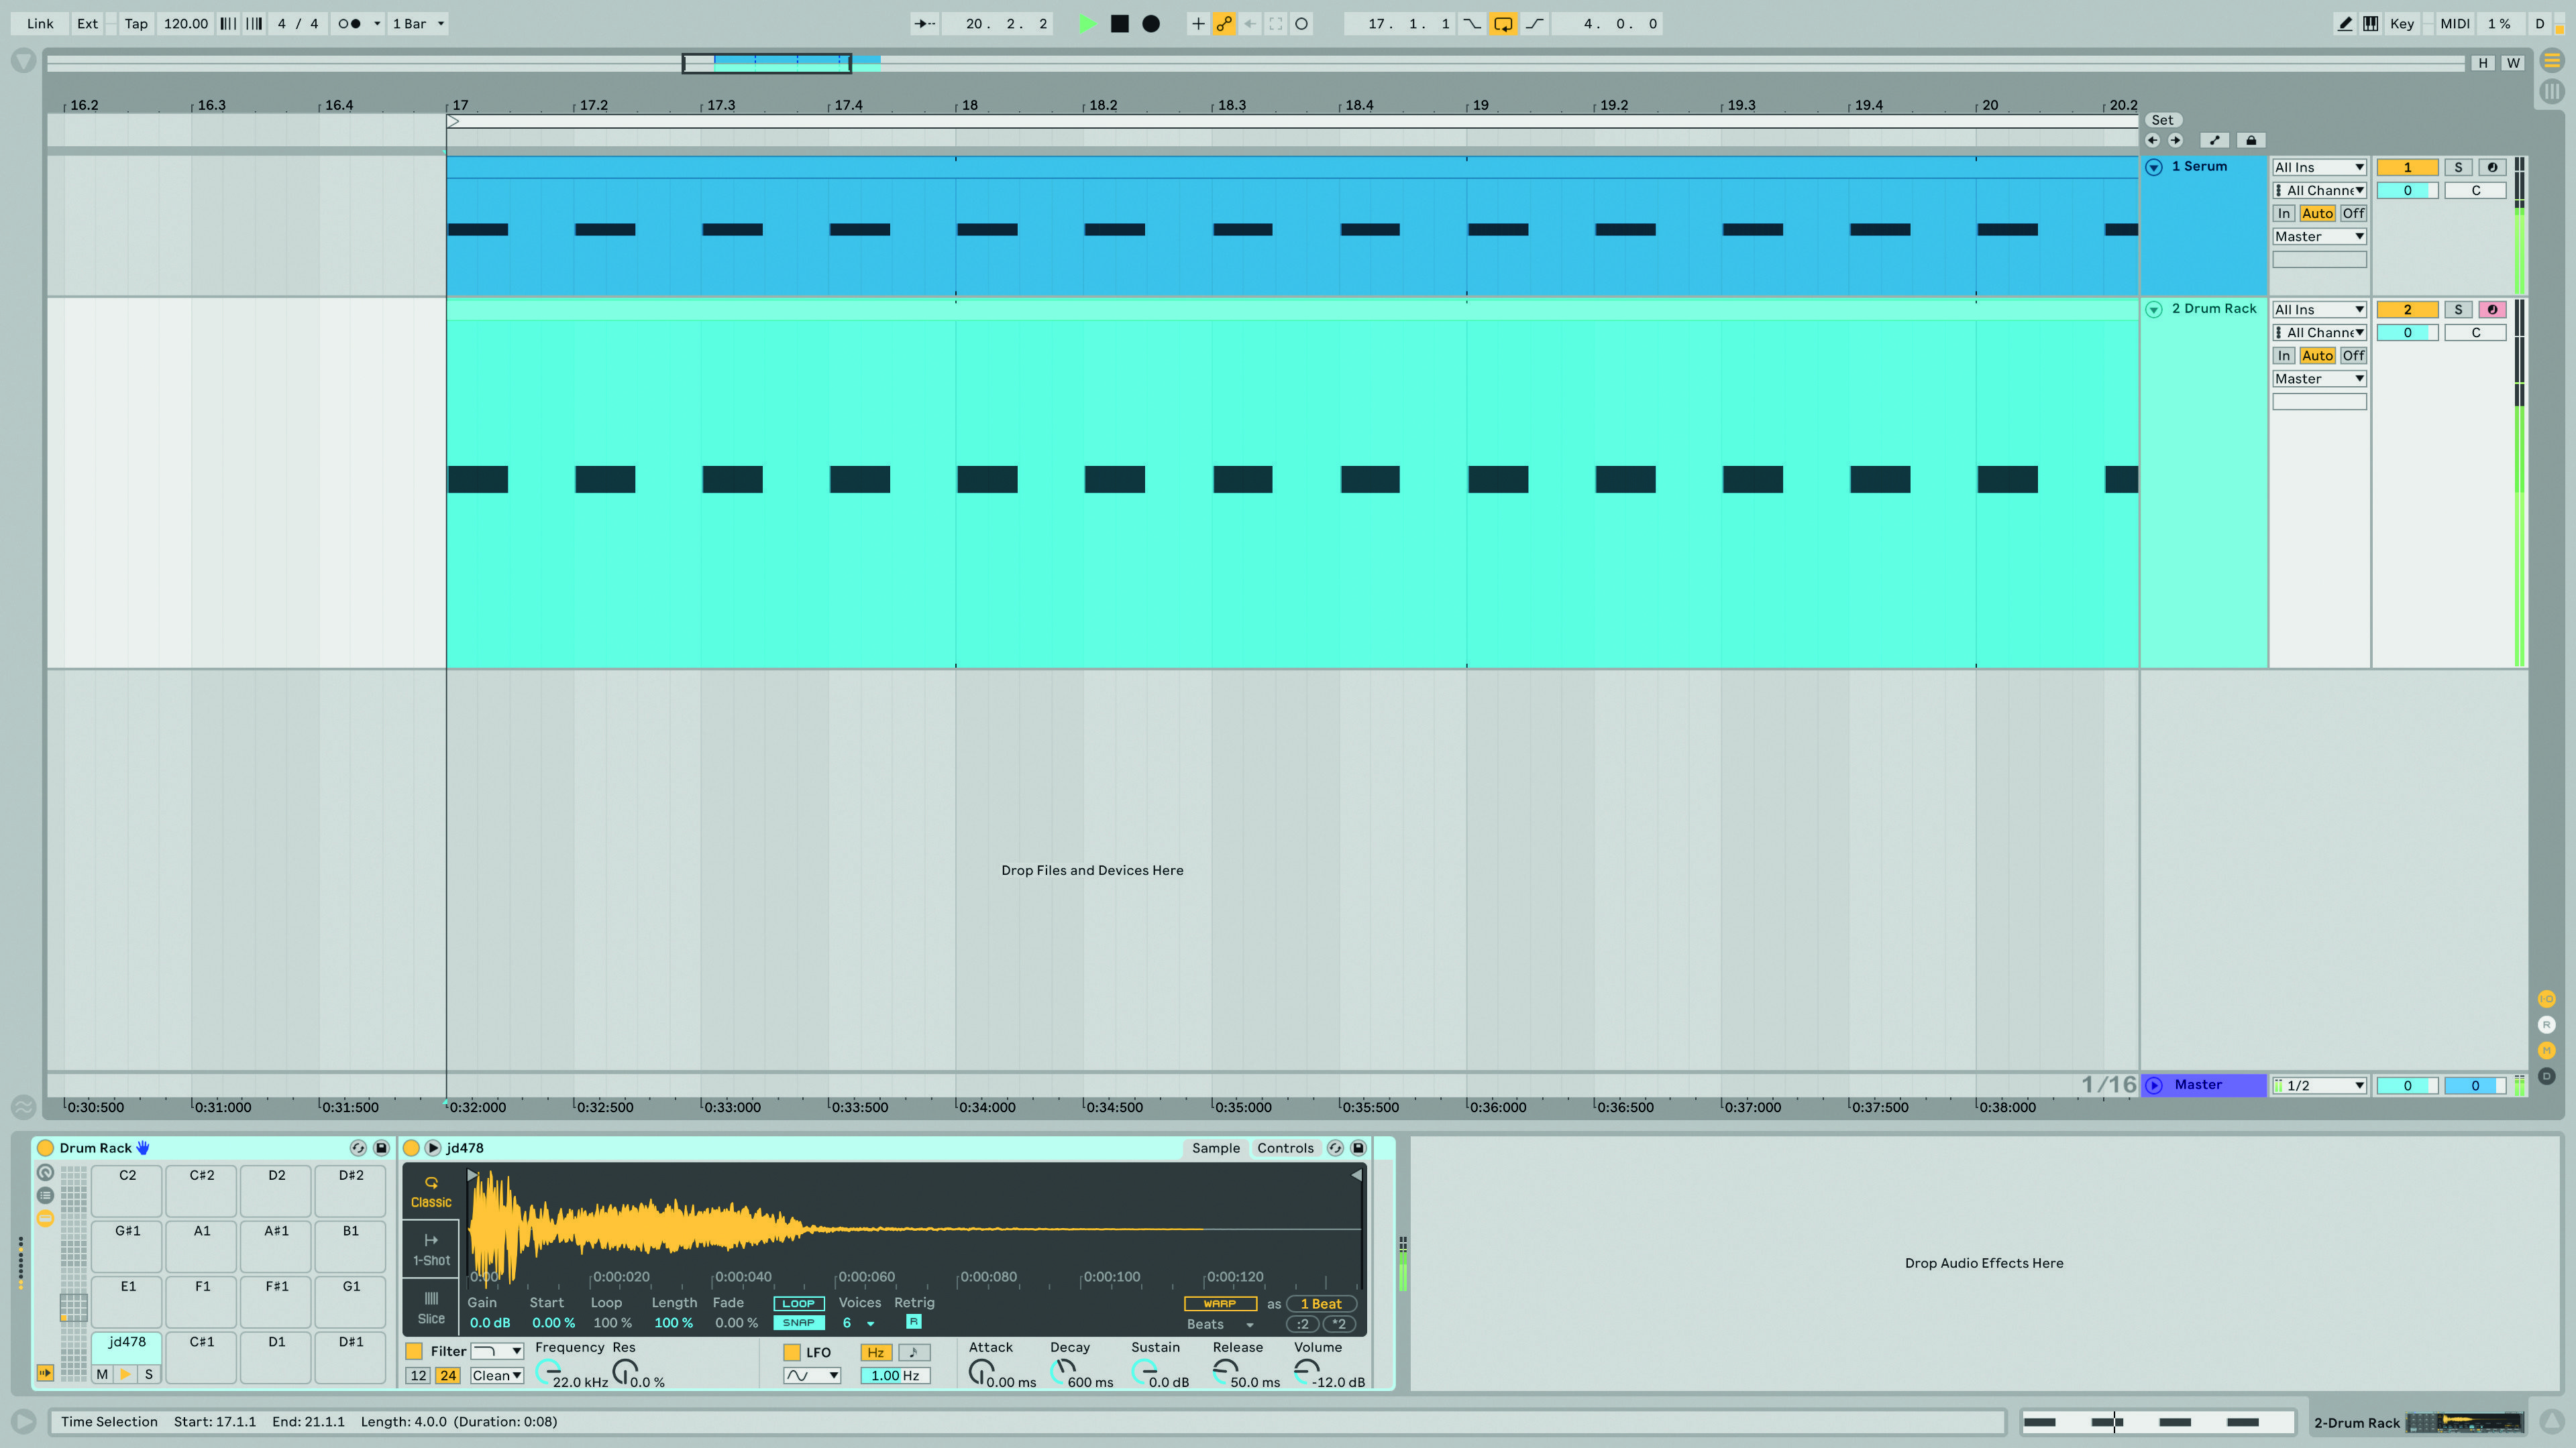2576x1448 pixels.
Task: Start playback with the green Play button
Action: click(x=1087, y=23)
